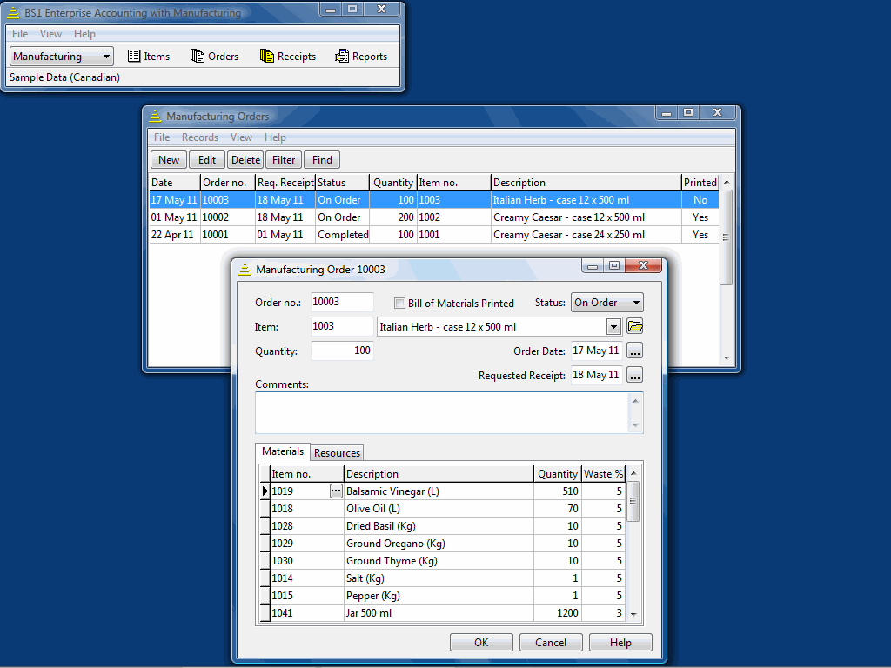Switch to the Resources tab

(337, 452)
